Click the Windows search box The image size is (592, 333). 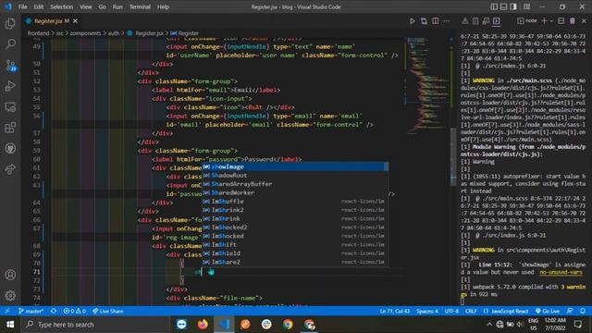[94, 325]
